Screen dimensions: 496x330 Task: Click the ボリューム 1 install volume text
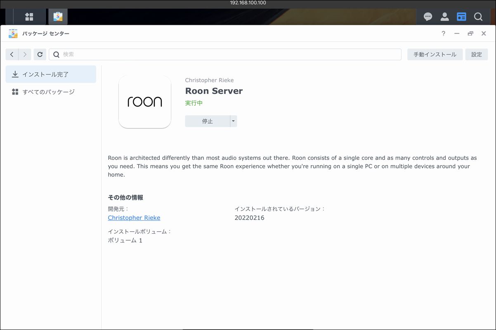(x=125, y=240)
